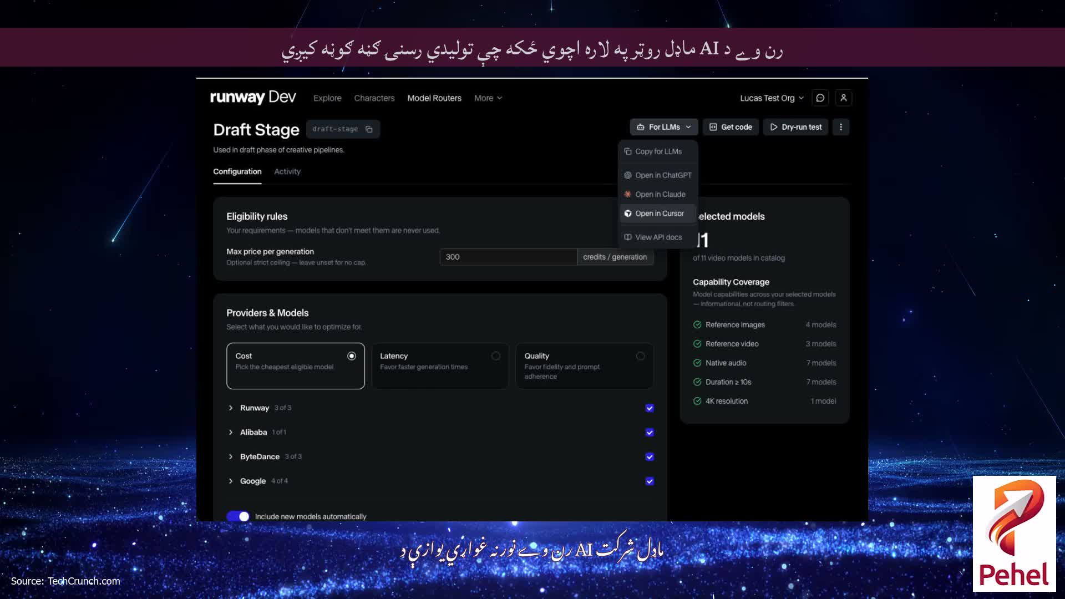Open the Lucas Test Org switcher
This screenshot has width=1065, height=599.
coord(772,98)
